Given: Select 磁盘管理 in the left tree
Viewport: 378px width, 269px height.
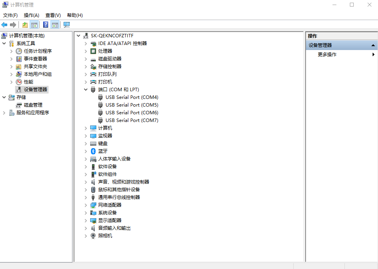Looking at the screenshot, I should (33, 105).
